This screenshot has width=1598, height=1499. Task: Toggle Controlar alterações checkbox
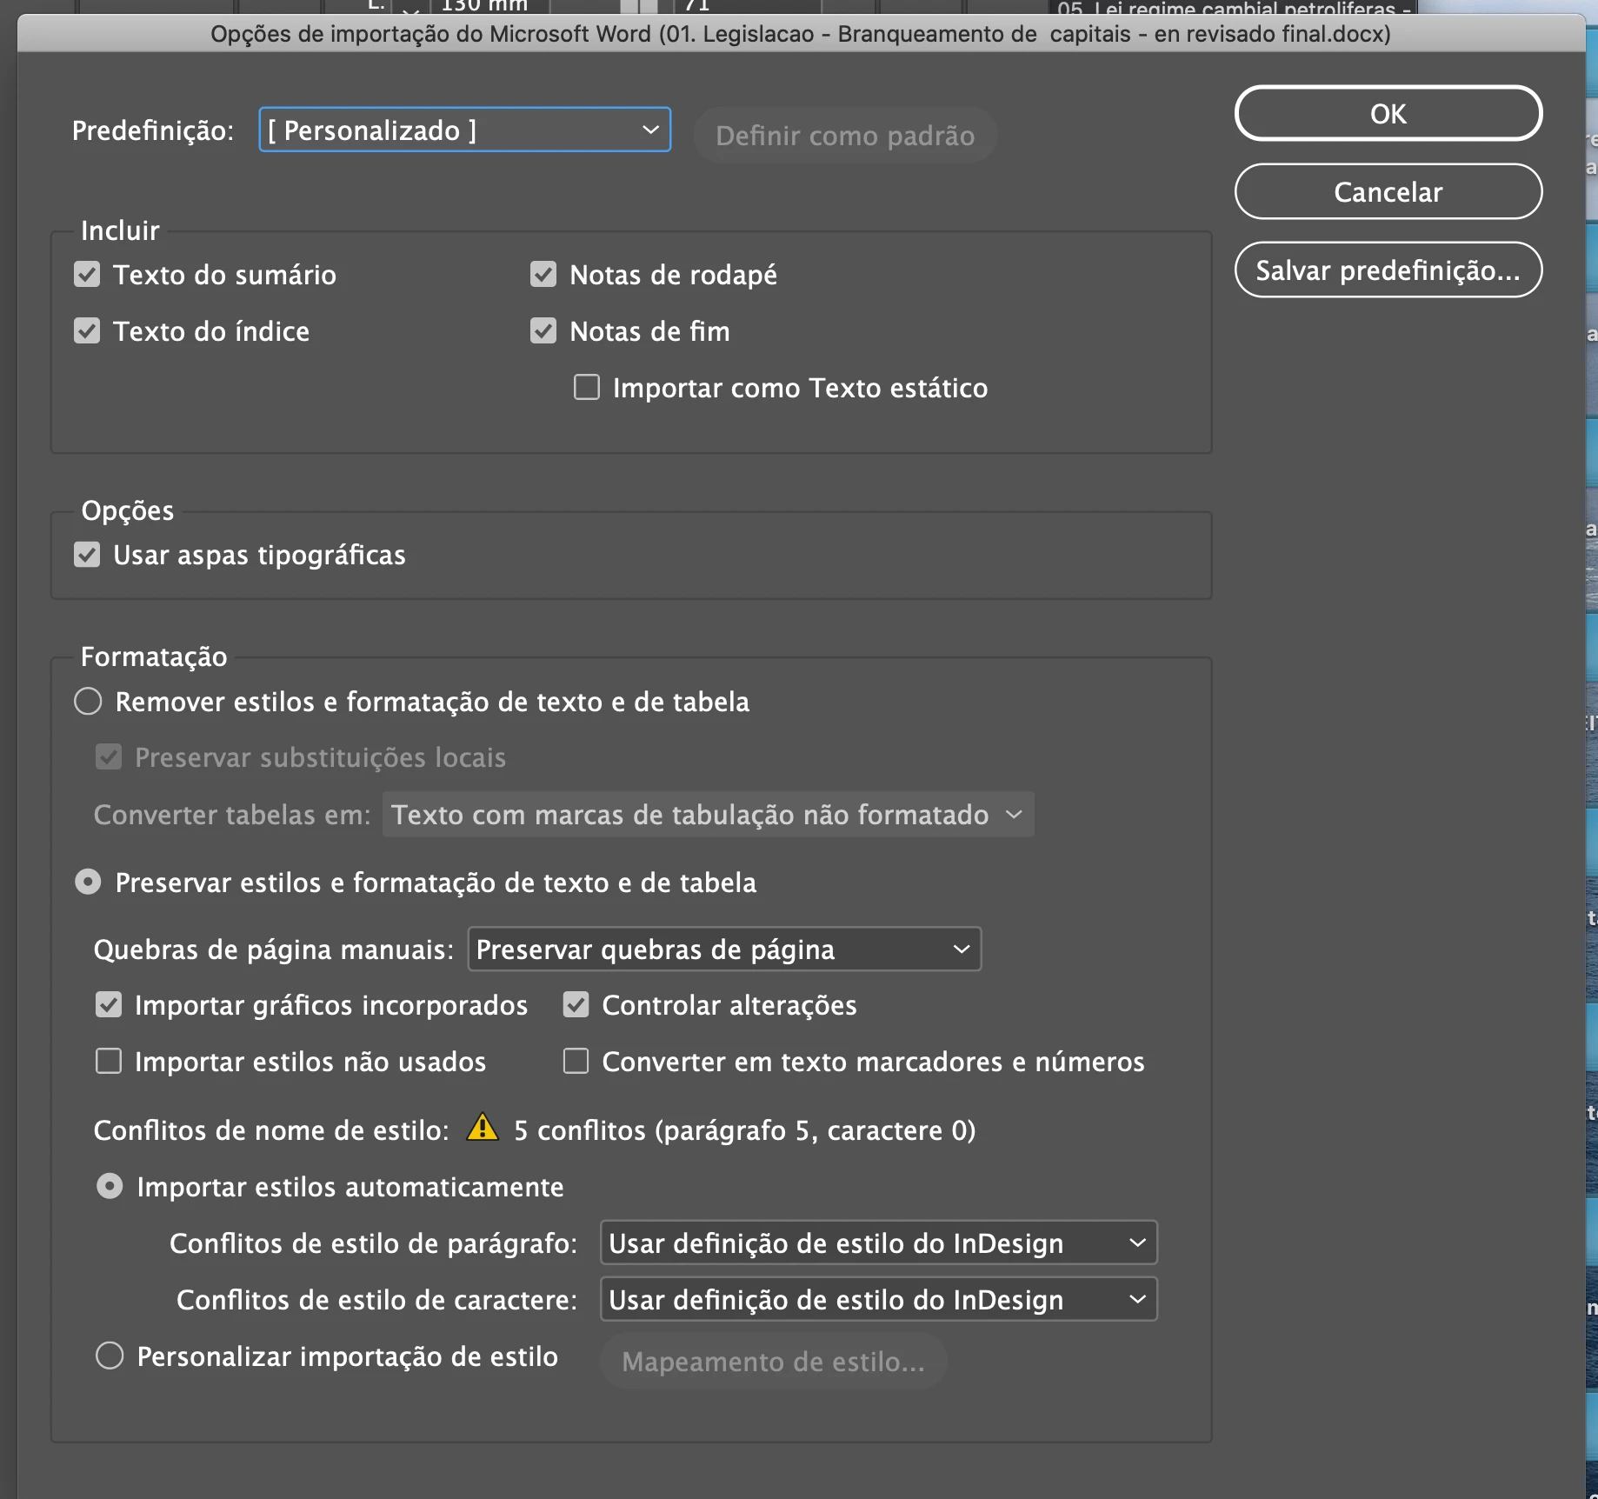click(576, 1005)
